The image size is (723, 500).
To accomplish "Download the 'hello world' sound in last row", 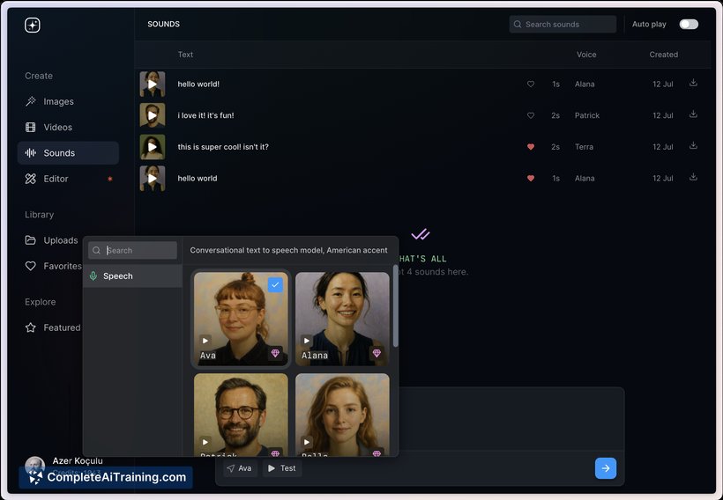I will pyautogui.click(x=693, y=177).
